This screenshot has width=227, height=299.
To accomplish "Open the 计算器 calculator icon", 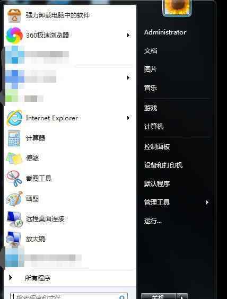I will (14, 138).
